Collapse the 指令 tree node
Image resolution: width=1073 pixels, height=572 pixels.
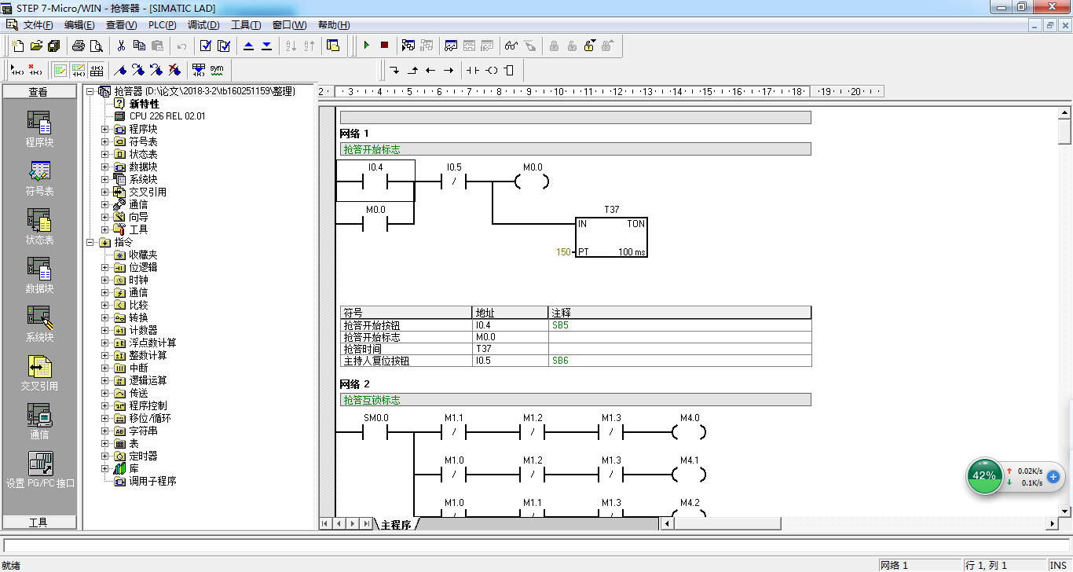[90, 242]
